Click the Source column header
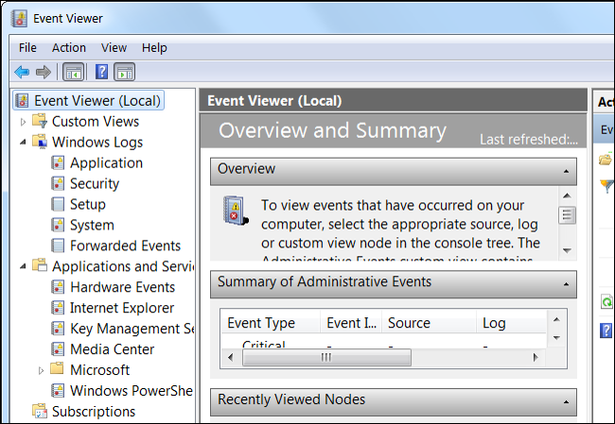This screenshot has width=615, height=424. coord(411,323)
